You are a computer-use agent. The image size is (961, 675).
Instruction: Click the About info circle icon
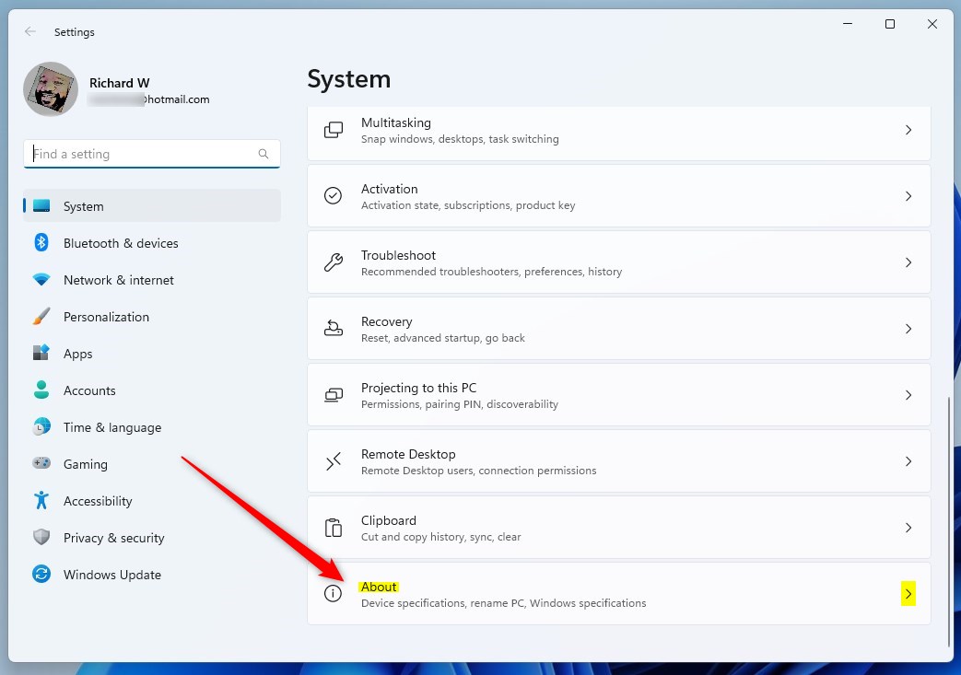coord(334,594)
